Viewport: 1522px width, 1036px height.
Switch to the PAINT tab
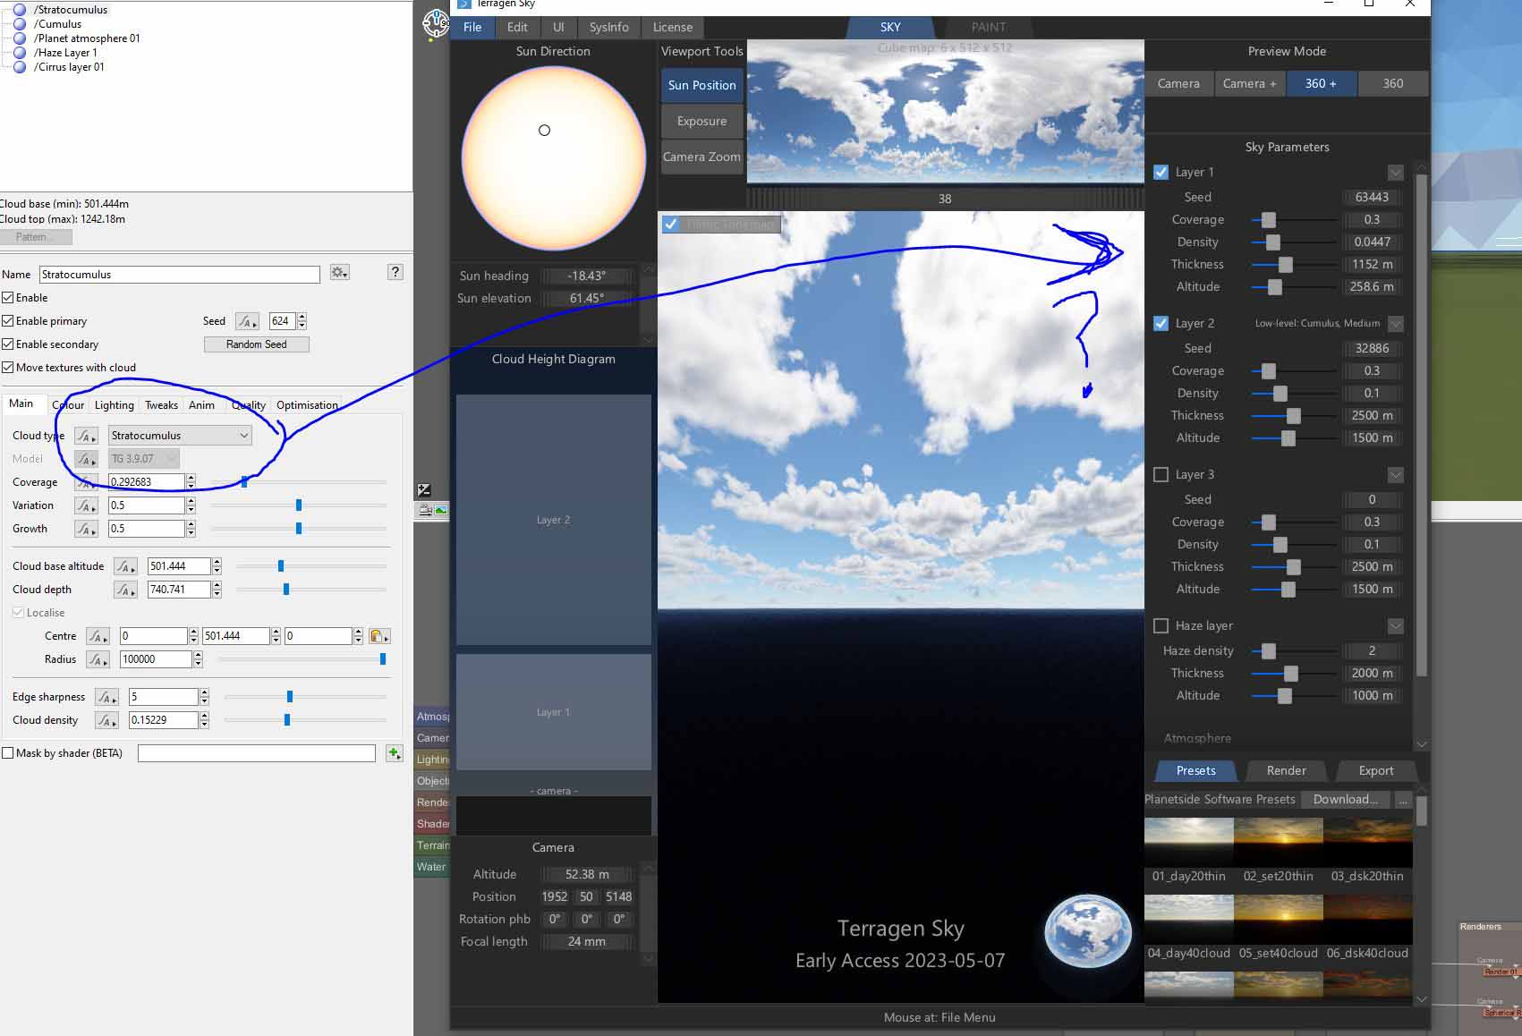(x=989, y=27)
